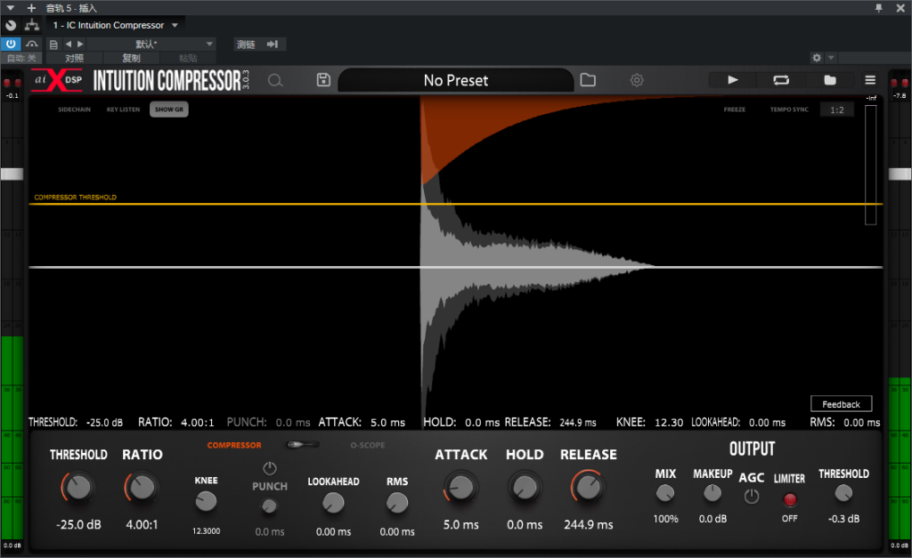Click the MIX knob
The image size is (912, 558).
coord(665,494)
